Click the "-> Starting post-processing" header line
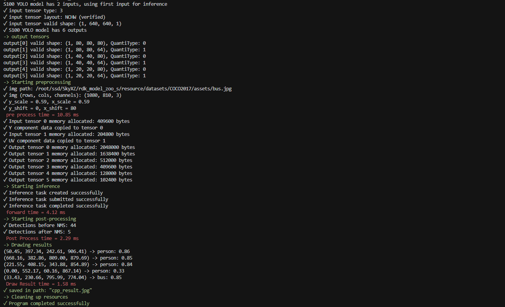The width and height of the screenshot is (505, 307). 40,219
